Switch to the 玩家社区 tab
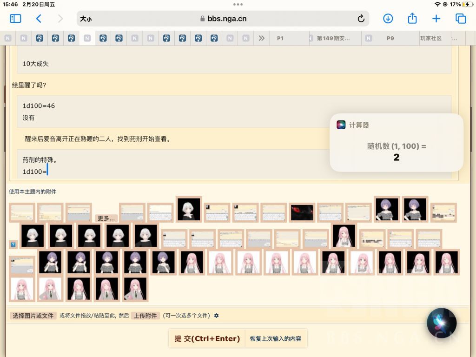This screenshot has width=476, height=357. 431,38
